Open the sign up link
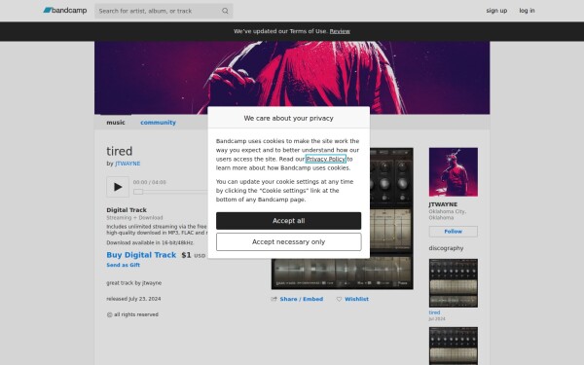This screenshot has width=584, height=365. 496,11
